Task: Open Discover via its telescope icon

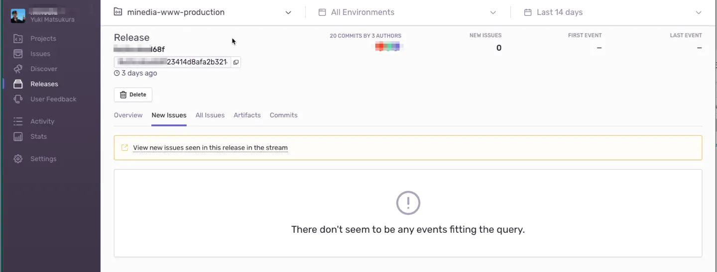Action: tap(18, 69)
